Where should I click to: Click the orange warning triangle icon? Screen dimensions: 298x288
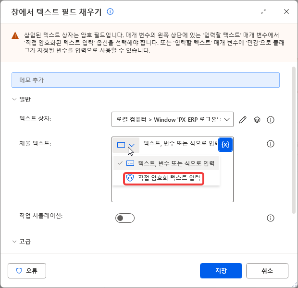point(15,35)
